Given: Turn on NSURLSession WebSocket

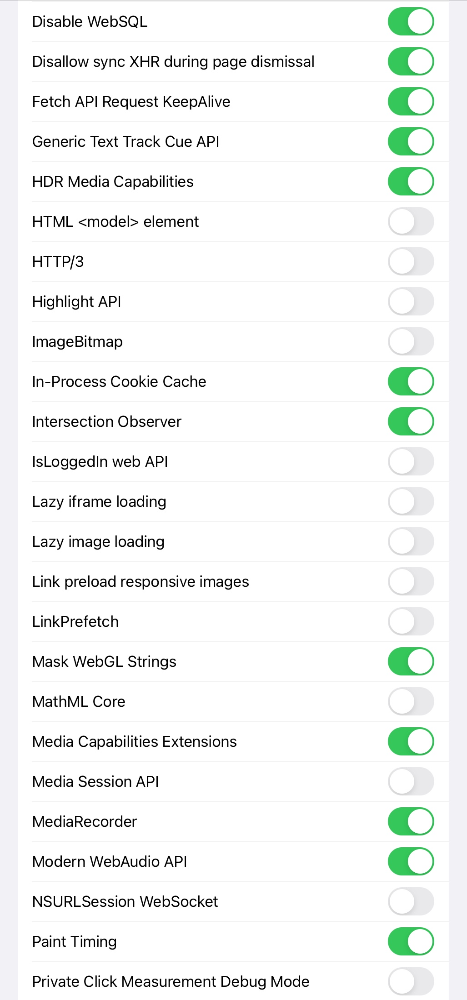Looking at the screenshot, I should coord(411,901).
